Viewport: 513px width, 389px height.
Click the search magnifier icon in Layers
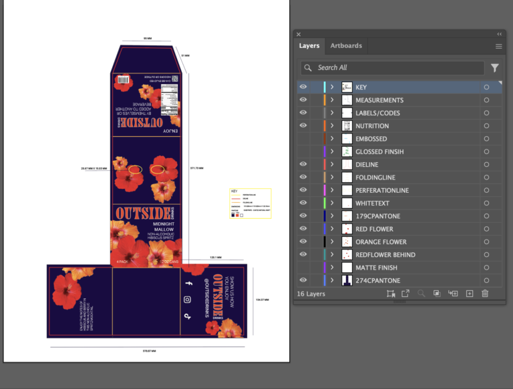pyautogui.click(x=308, y=67)
